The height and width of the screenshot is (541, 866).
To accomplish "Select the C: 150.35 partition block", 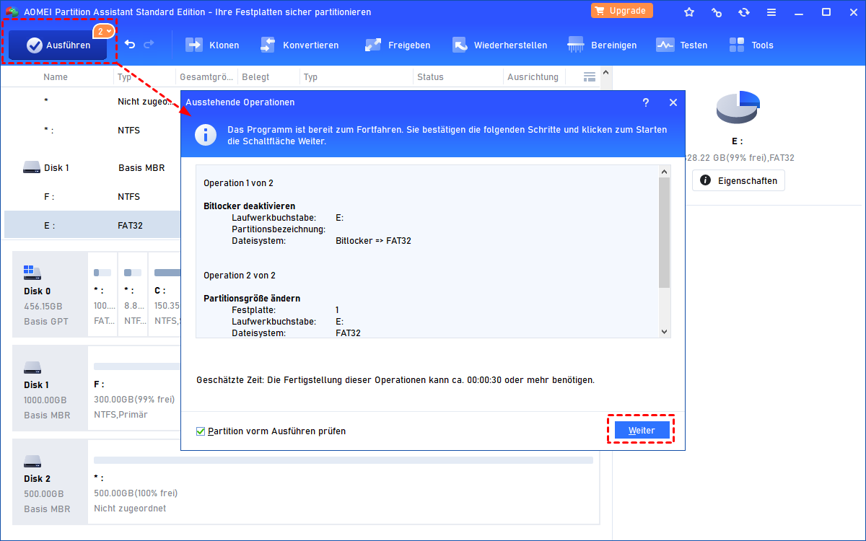I will pyautogui.click(x=165, y=293).
